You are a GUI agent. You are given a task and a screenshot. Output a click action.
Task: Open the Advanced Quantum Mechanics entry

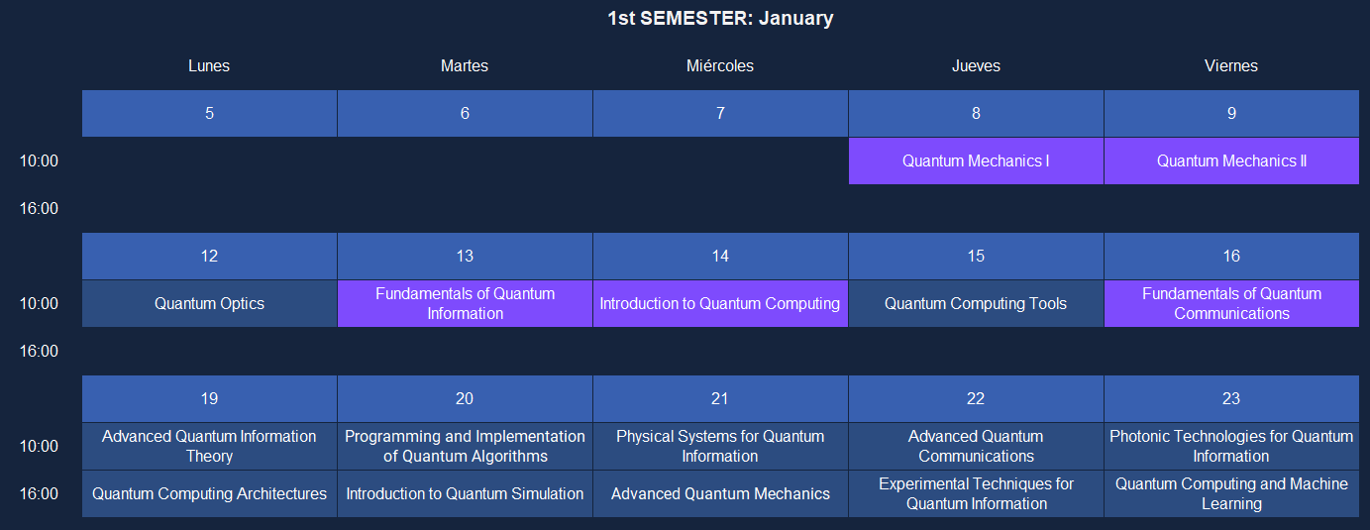pyautogui.click(x=720, y=493)
